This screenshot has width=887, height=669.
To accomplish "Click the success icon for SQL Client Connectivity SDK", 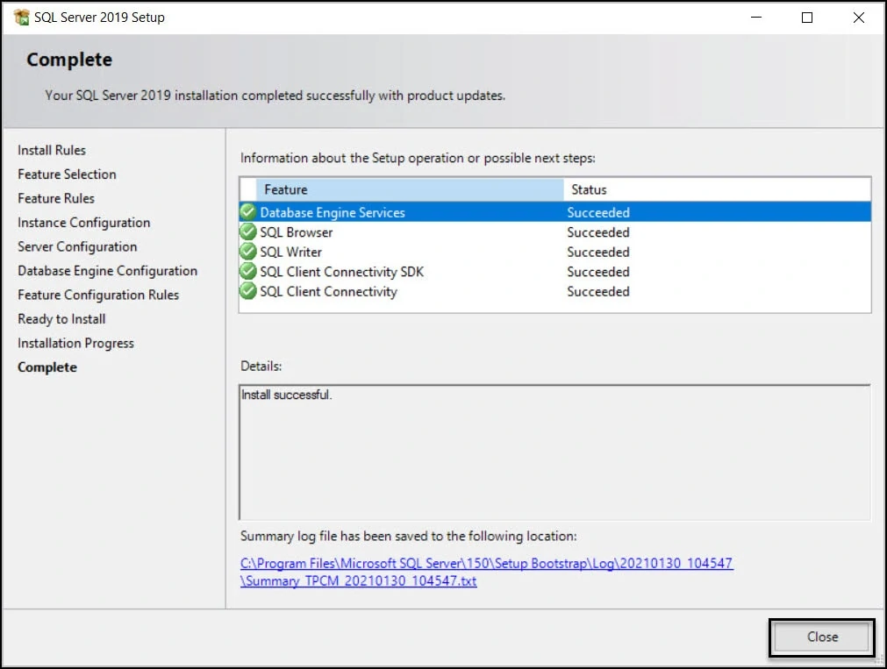I will (247, 272).
